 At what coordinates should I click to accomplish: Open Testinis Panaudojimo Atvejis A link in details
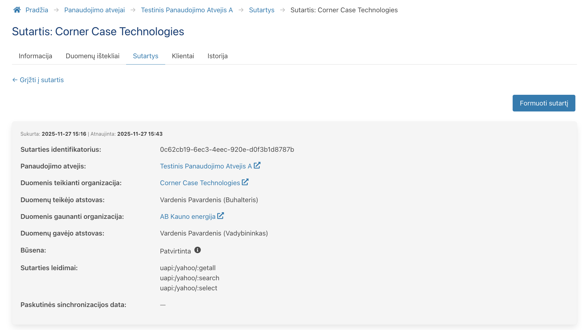[206, 166]
